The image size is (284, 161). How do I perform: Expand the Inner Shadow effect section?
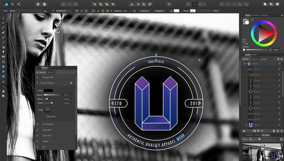coord(38,124)
